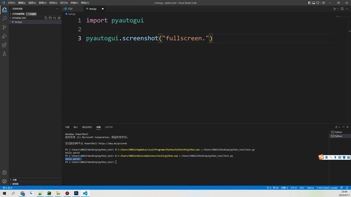Open test.py in explorer file tree
The height and width of the screenshot is (197, 351).
[35, 22]
